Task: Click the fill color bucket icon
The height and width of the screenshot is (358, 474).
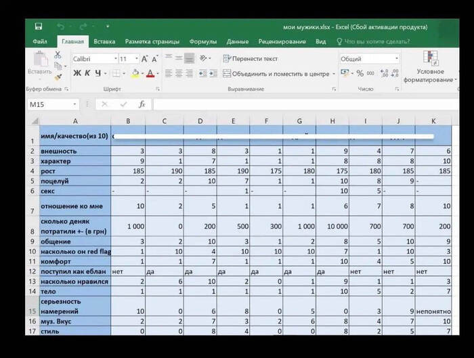Action: [x=135, y=73]
